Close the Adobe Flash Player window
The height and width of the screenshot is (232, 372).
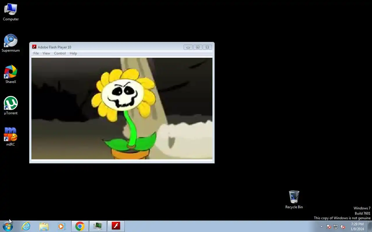207,47
